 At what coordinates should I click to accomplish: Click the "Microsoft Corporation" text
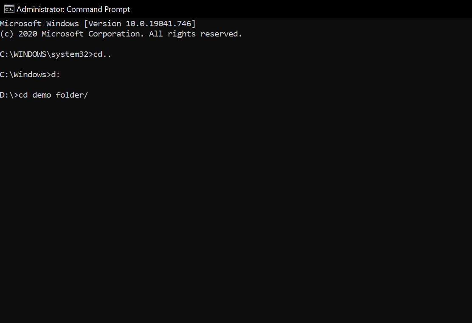(93, 34)
